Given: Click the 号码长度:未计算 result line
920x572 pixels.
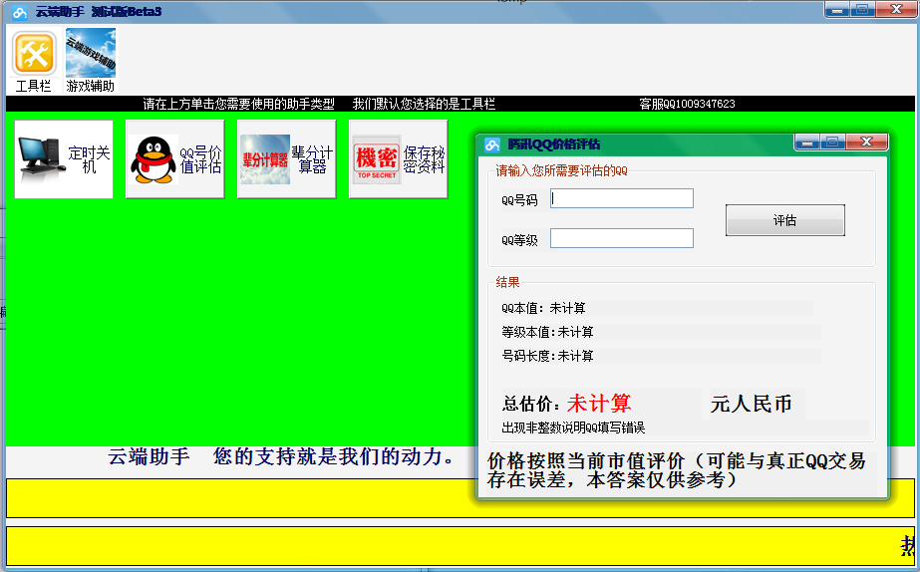Looking at the screenshot, I should tap(547, 356).
